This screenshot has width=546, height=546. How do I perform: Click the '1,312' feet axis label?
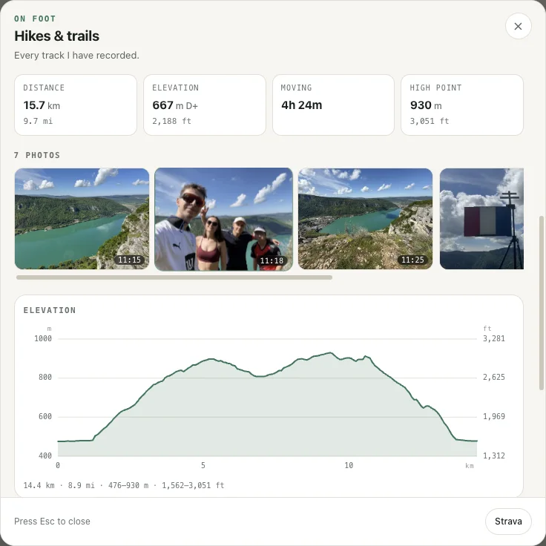(494, 455)
